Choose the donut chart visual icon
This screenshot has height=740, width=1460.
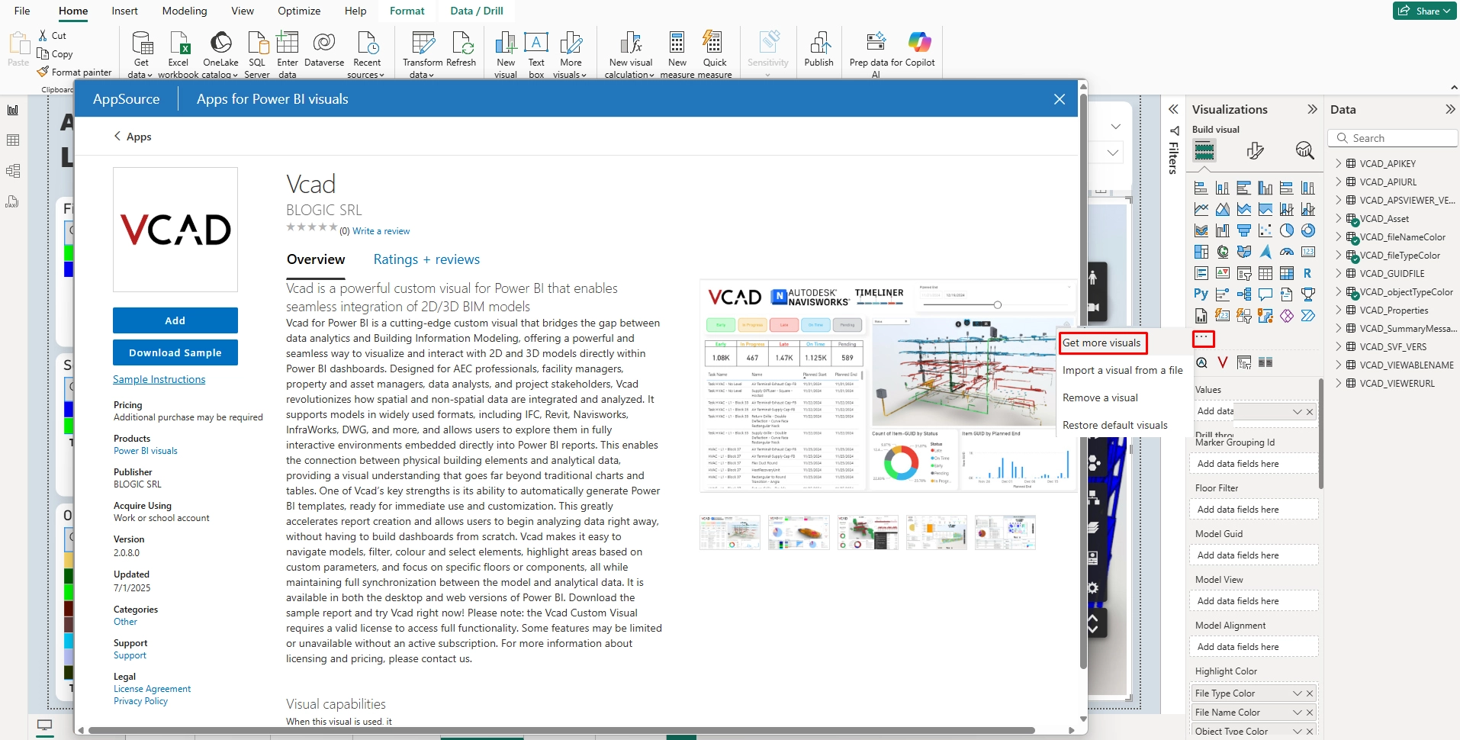tap(1308, 230)
